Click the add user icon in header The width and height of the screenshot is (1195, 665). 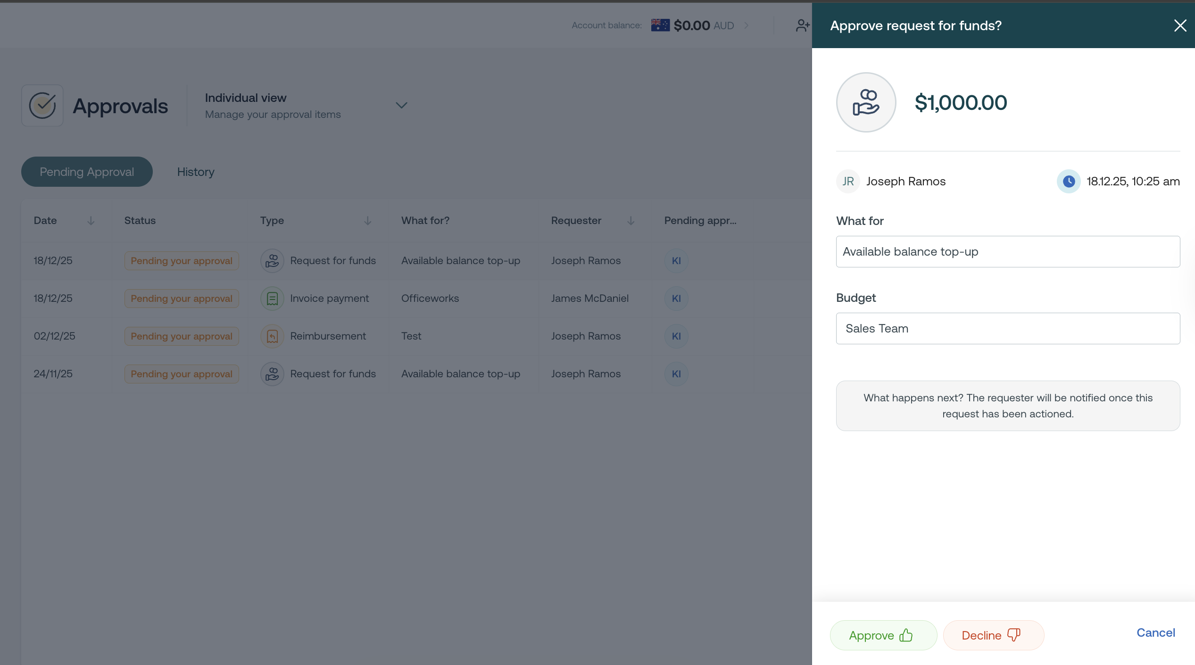pos(802,25)
